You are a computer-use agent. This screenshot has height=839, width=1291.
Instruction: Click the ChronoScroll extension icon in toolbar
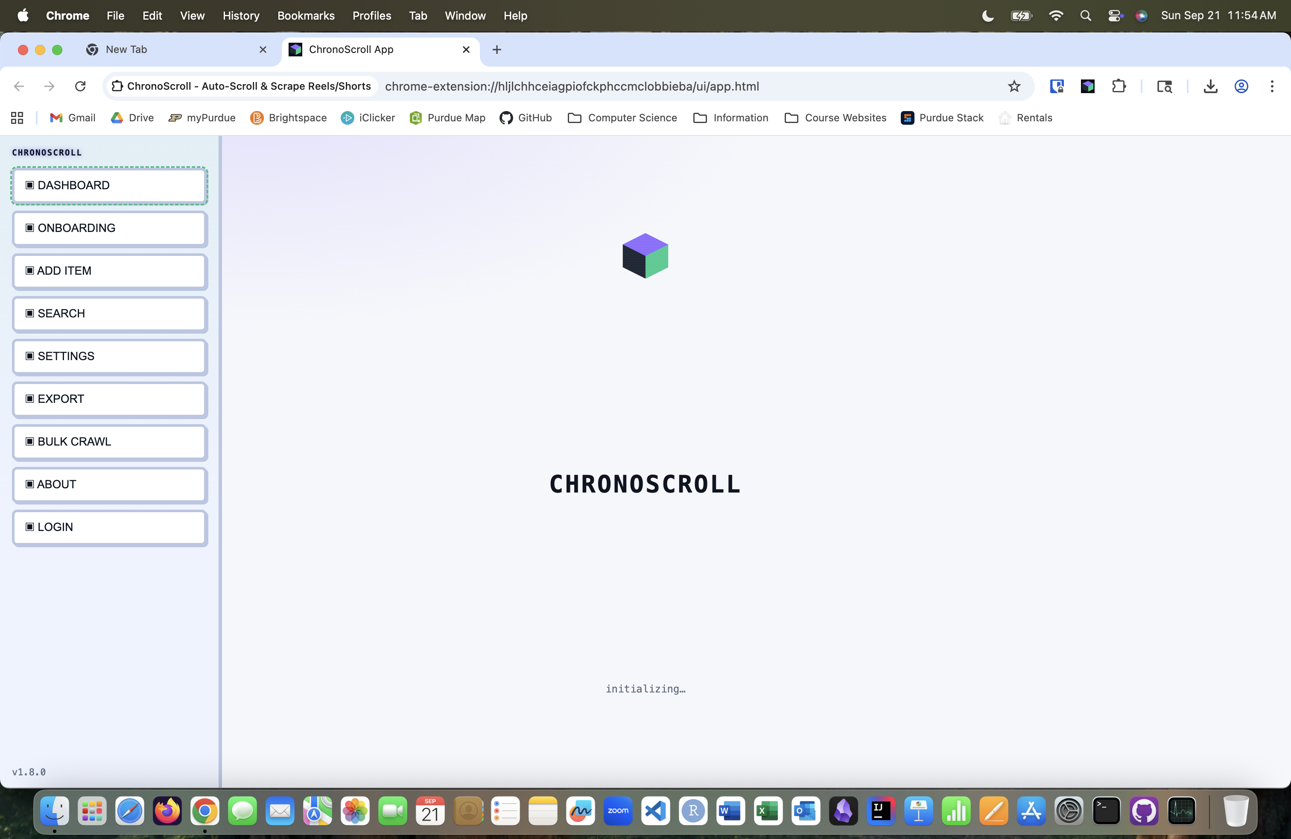1088,86
